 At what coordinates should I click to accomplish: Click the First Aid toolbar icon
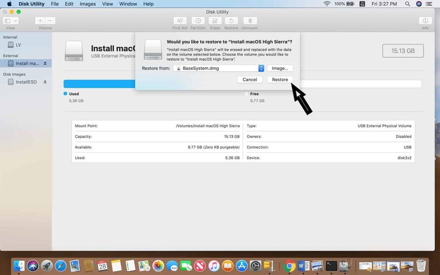coord(180,21)
